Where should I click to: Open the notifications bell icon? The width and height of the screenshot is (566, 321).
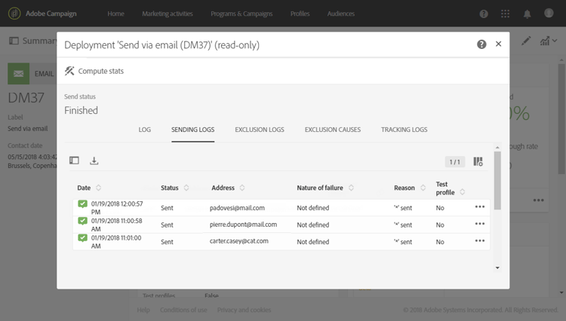coord(527,14)
